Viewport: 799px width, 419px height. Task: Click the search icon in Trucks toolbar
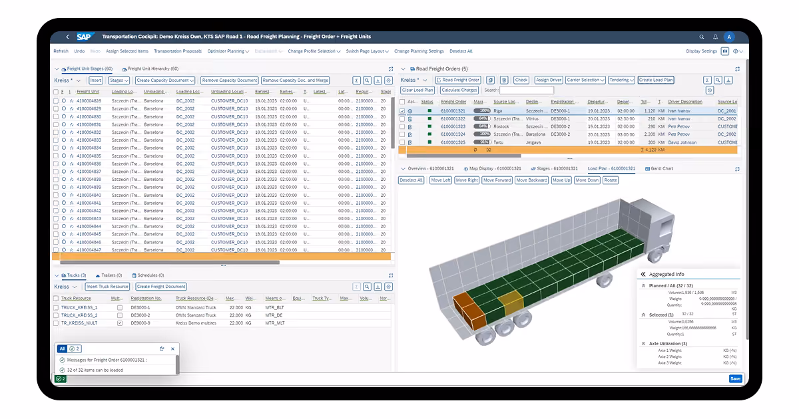click(368, 287)
